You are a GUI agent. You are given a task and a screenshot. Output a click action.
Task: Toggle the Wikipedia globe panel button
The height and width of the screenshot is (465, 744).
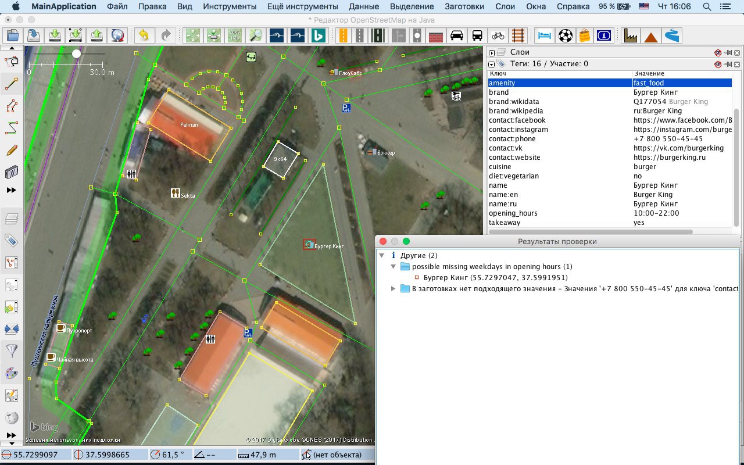[x=12, y=417]
